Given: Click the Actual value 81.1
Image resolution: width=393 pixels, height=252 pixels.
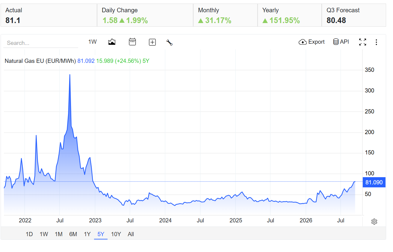Looking at the screenshot, I should click(x=13, y=20).
